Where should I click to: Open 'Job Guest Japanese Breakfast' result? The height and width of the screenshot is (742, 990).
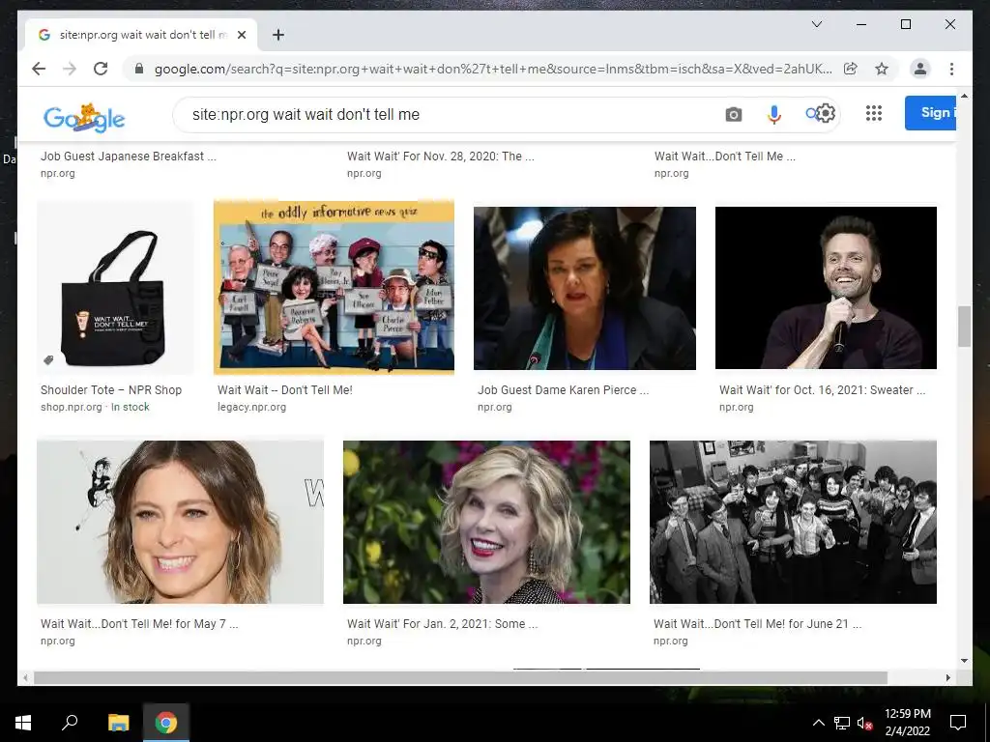129,157
